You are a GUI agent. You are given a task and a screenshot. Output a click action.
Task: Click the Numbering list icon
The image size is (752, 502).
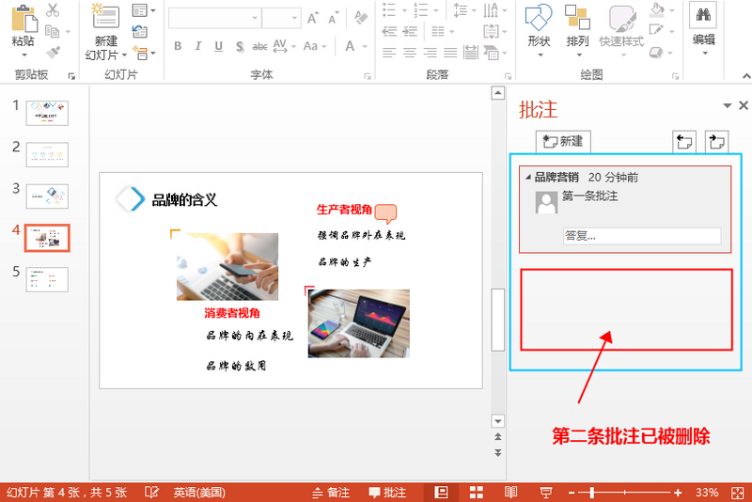coord(420,9)
